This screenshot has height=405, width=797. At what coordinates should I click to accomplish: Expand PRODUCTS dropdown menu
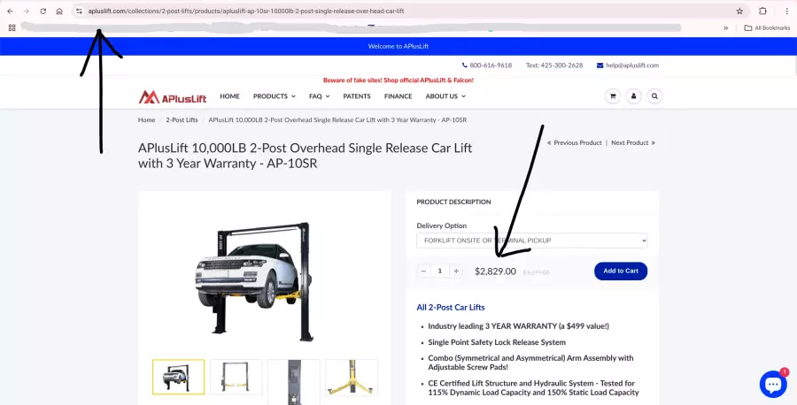[x=274, y=96]
